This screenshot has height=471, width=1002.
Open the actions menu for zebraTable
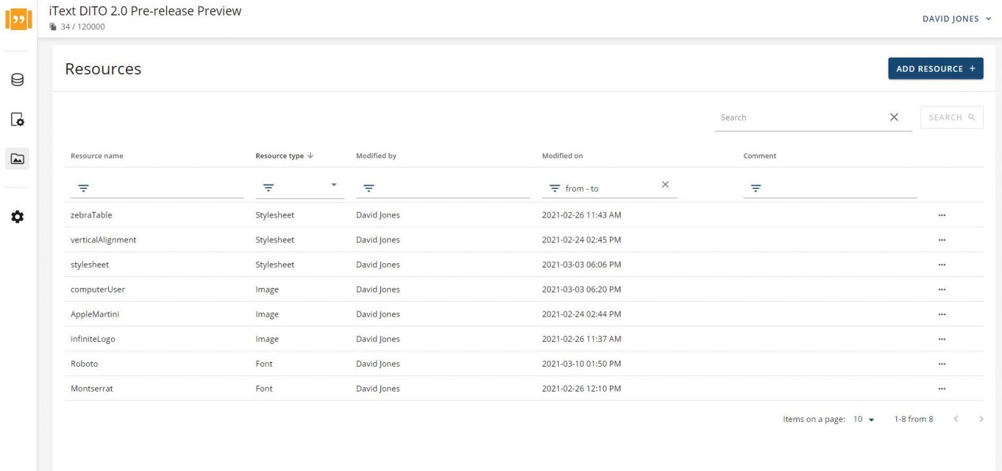click(x=941, y=215)
